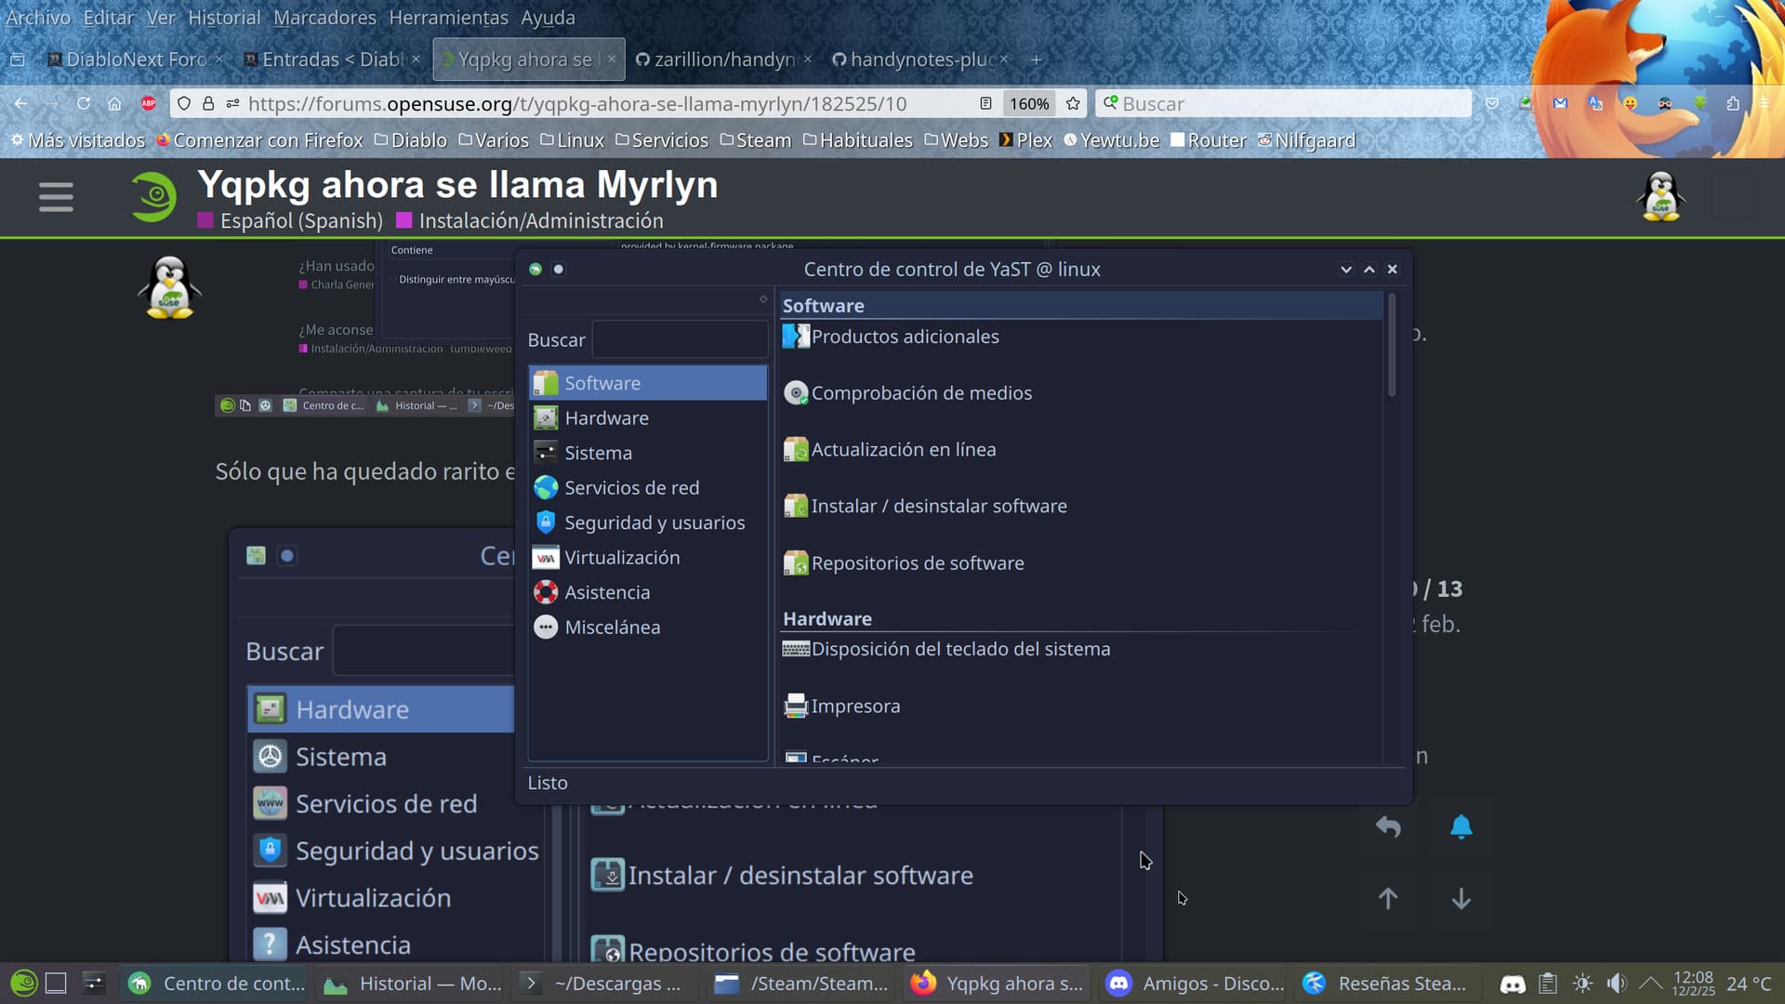Open Comprobación de medios module
Viewport: 1785px width, 1004px height.
(920, 393)
